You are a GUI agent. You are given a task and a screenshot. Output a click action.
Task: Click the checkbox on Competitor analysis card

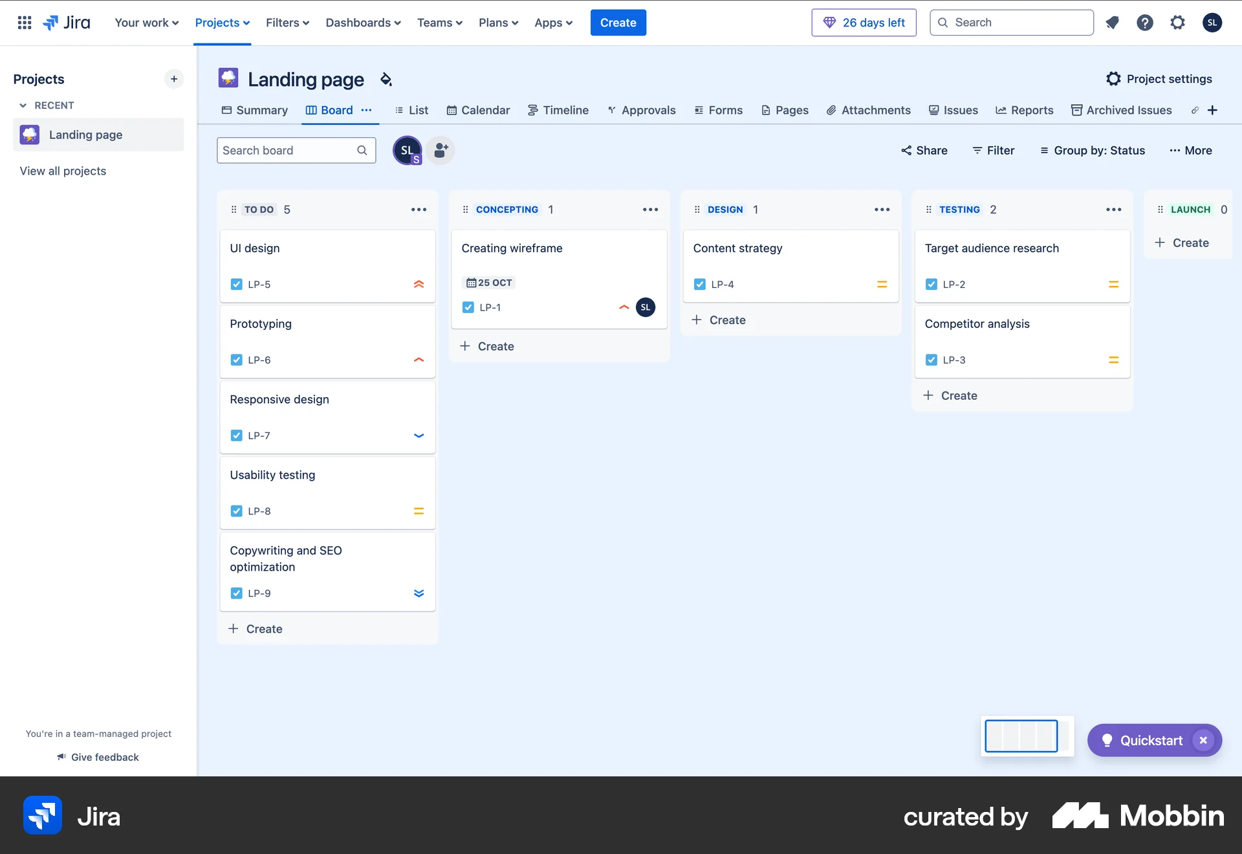click(931, 360)
